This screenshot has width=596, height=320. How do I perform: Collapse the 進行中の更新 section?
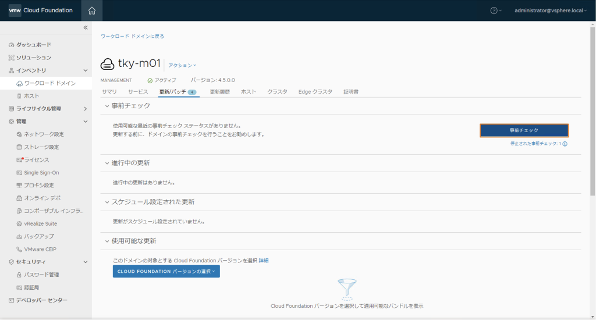[x=107, y=163]
